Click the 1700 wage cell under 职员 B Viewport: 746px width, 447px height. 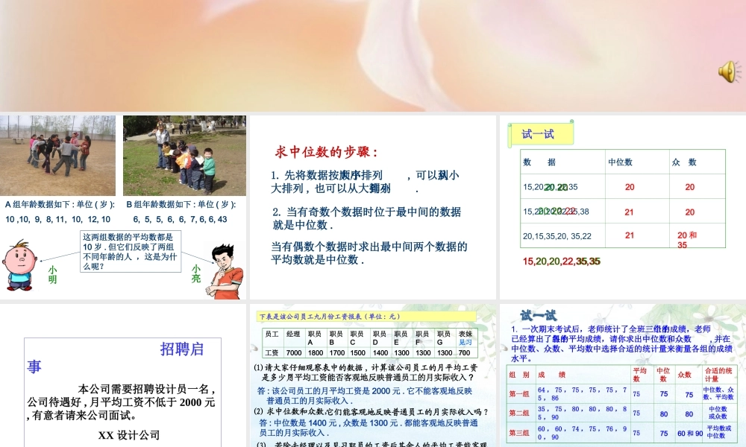coord(336,352)
